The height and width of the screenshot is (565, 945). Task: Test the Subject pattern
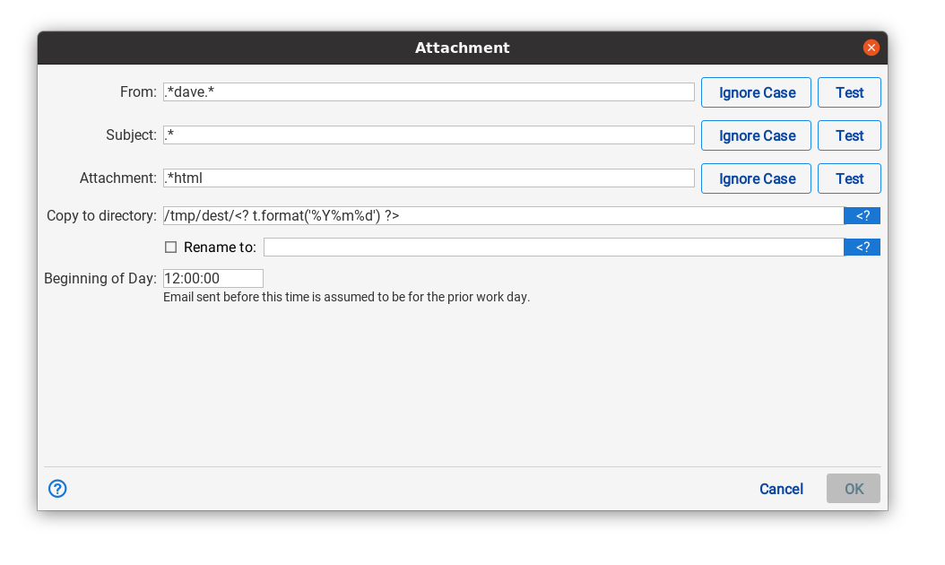pos(848,135)
